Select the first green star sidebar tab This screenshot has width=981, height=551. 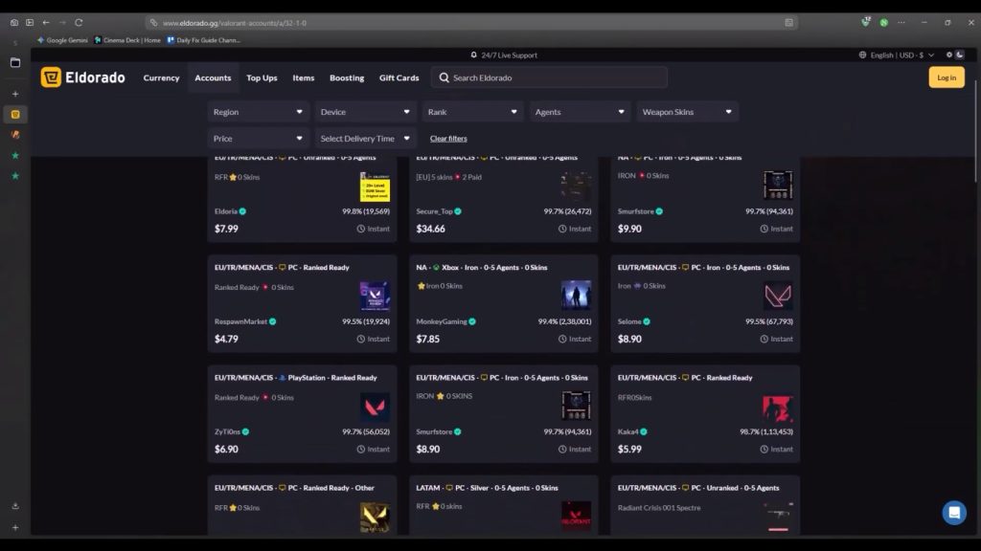(15, 156)
